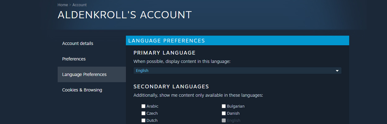Click the Primary Language heading
Viewport: 387px width, 124px height.
pyautogui.click(x=164, y=53)
